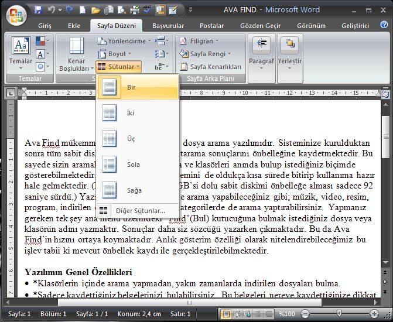
Task: Switch to the Ekle tab
Action: point(74,26)
